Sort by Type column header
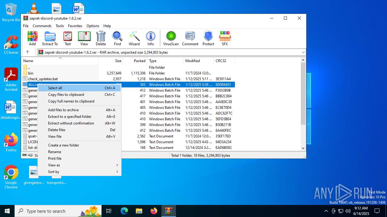The width and height of the screenshot is (387, 217). pos(165,61)
